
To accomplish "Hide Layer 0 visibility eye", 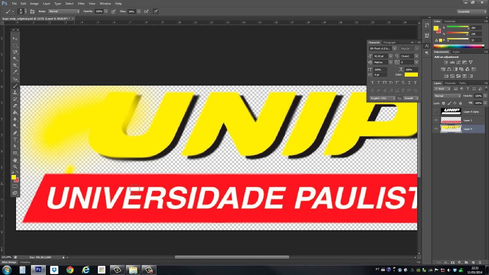I will click(x=436, y=129).
